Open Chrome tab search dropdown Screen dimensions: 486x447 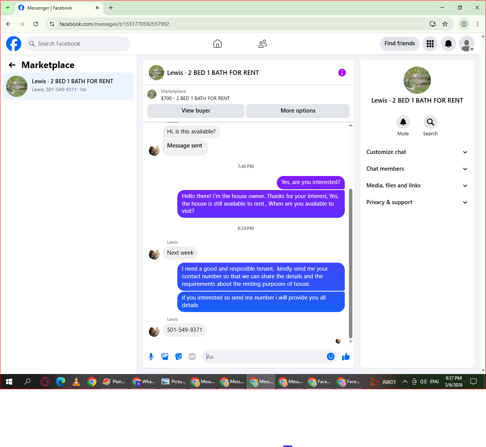pos(7,8)
